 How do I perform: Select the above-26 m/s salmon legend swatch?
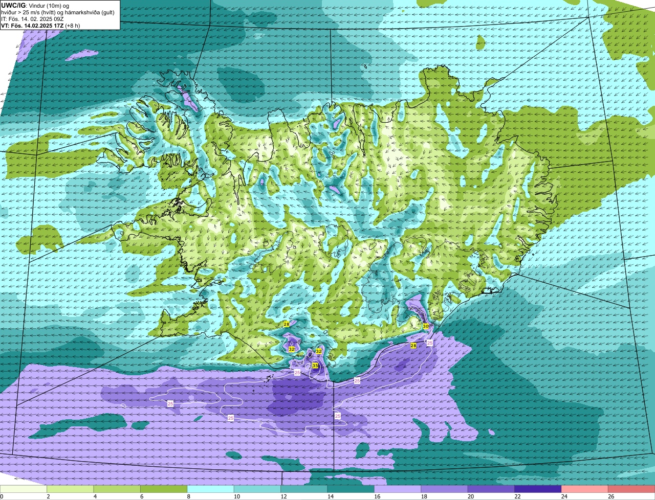click(631, 489)
